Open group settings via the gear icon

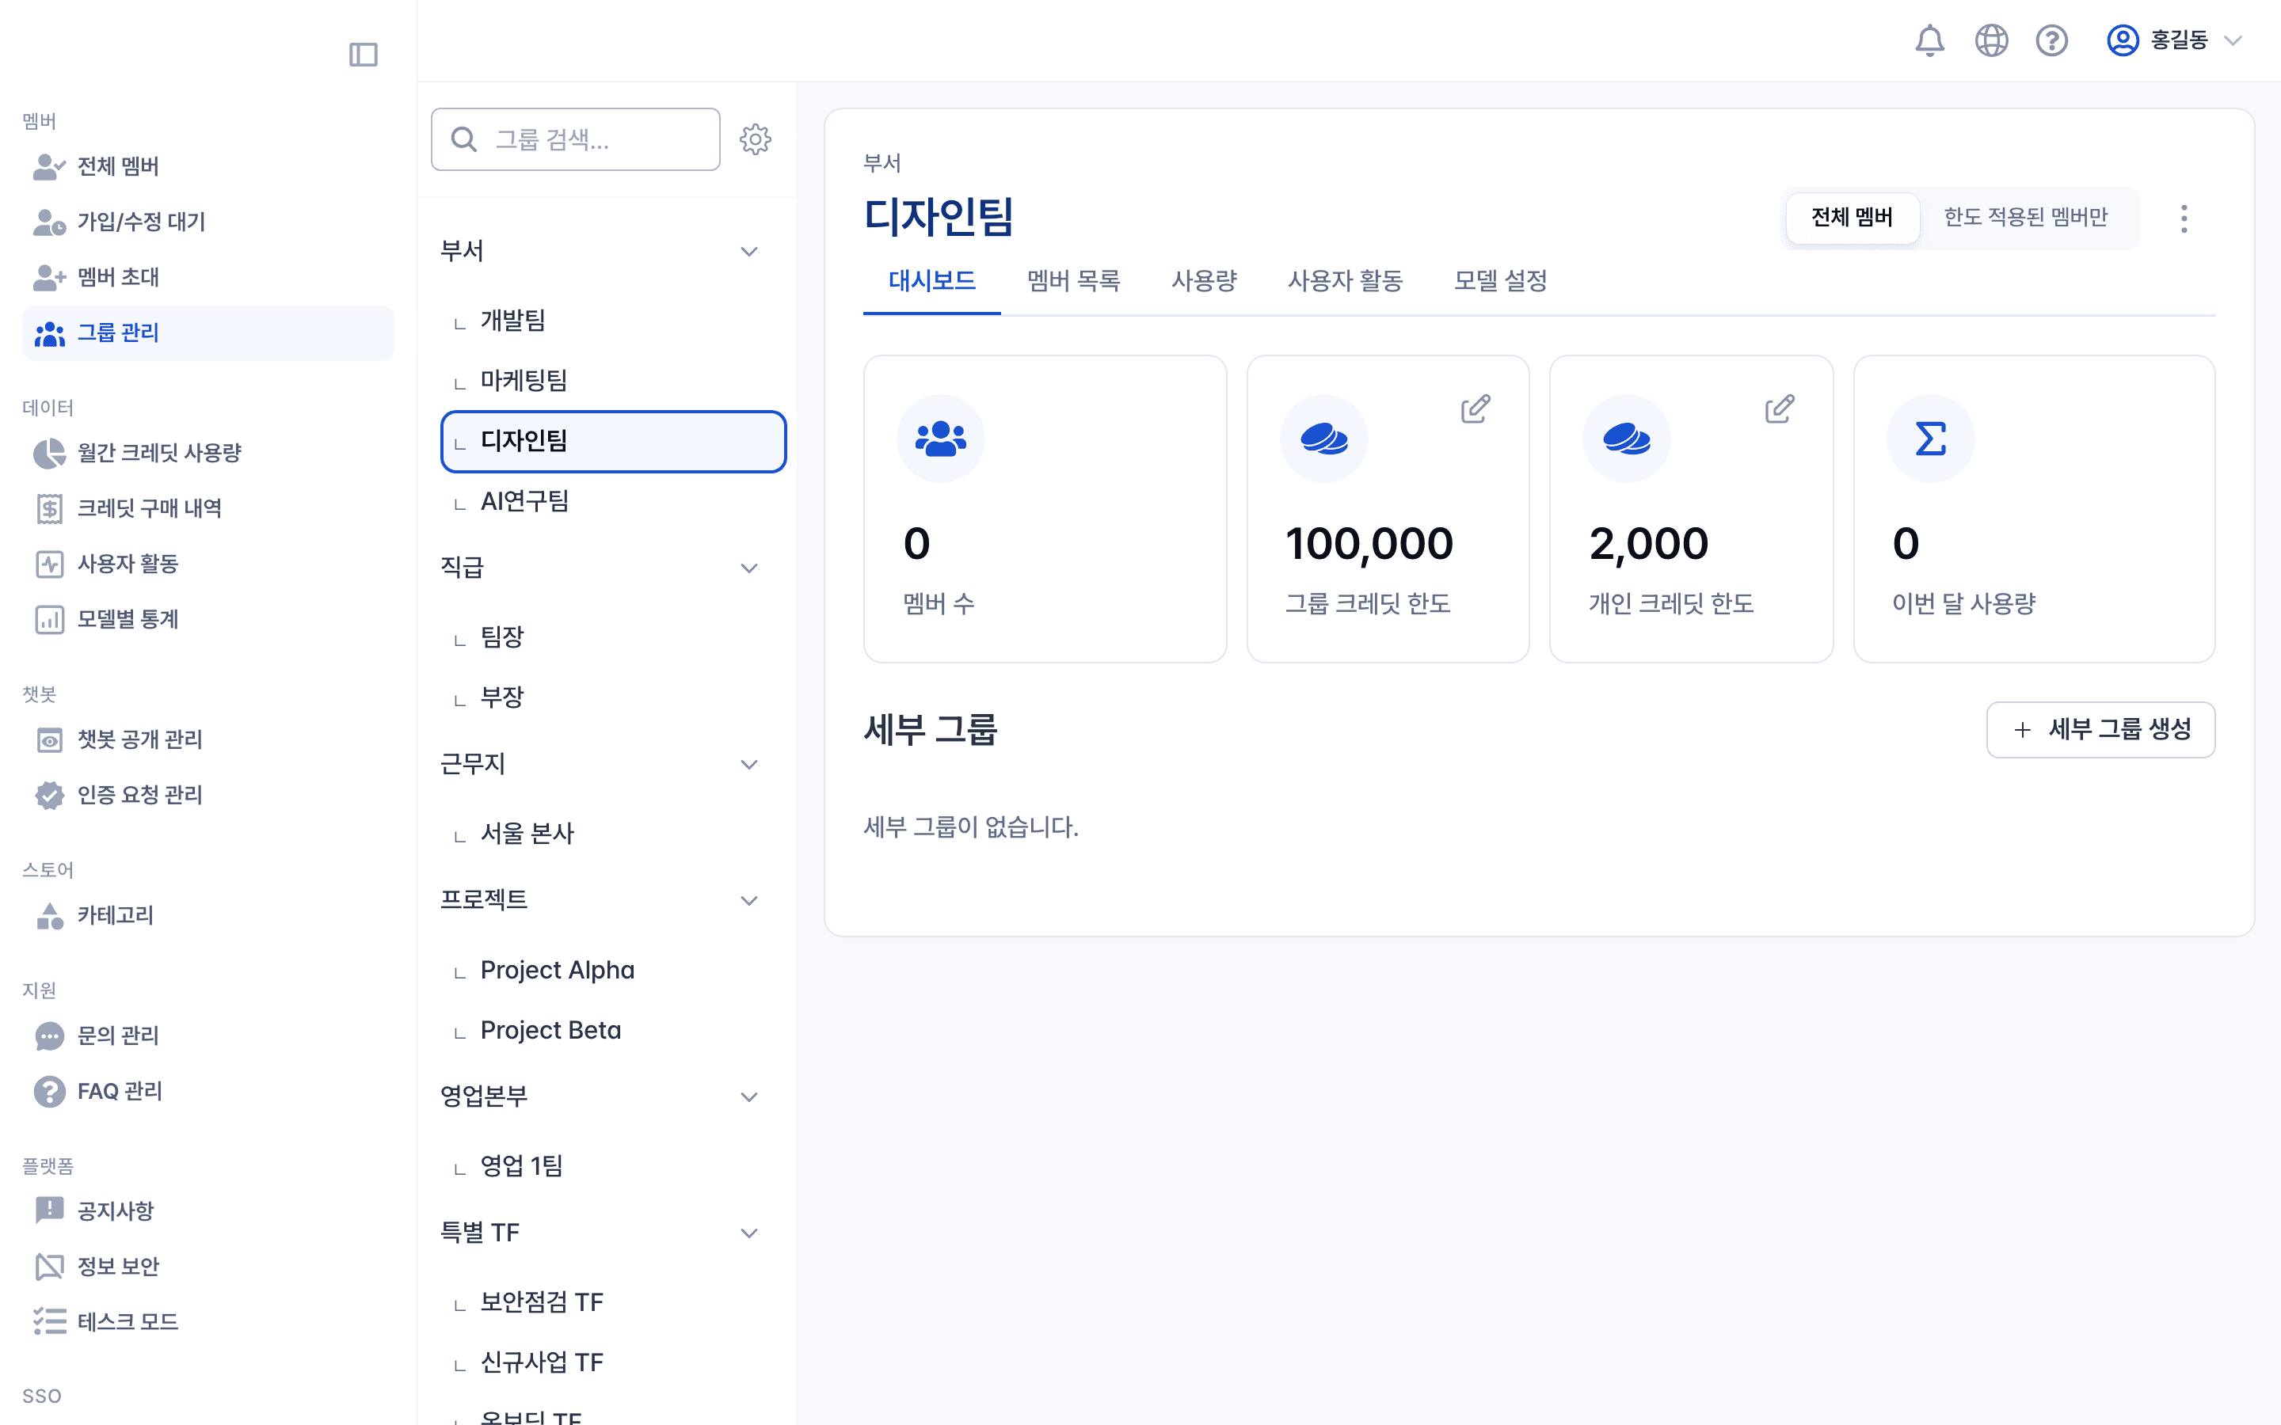click(756, 139)
